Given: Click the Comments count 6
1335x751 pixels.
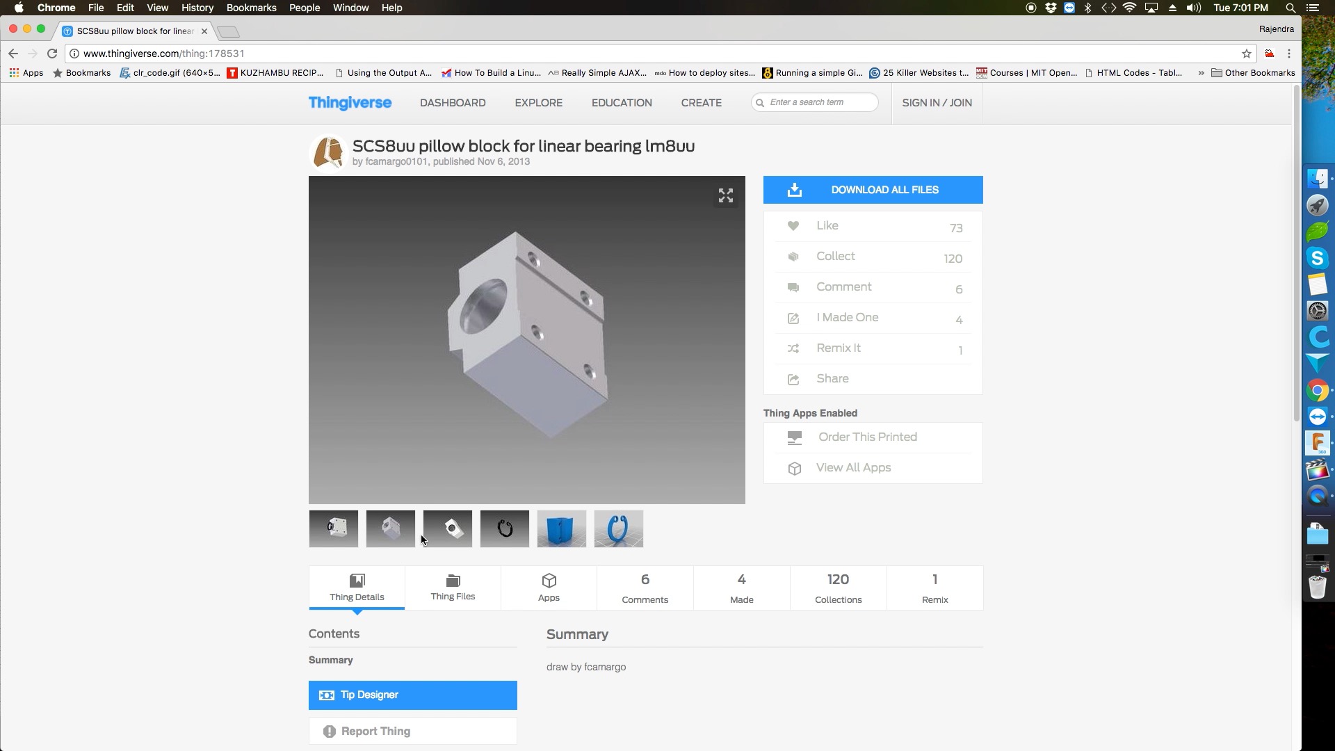Looking at the screenshot, I should pyautogui.click(x=645, y=579).
